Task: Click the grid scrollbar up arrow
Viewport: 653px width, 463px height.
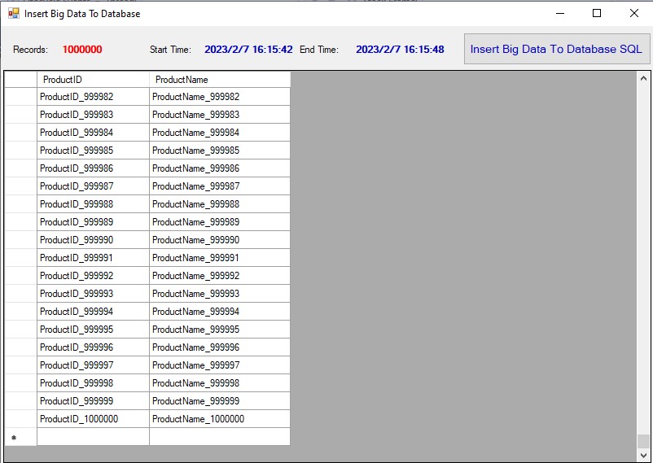Action: pos(643,78)
